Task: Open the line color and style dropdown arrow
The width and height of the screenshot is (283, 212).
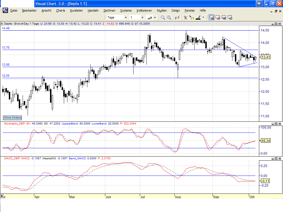Action: pyautogui.click(x=203, y=17)
